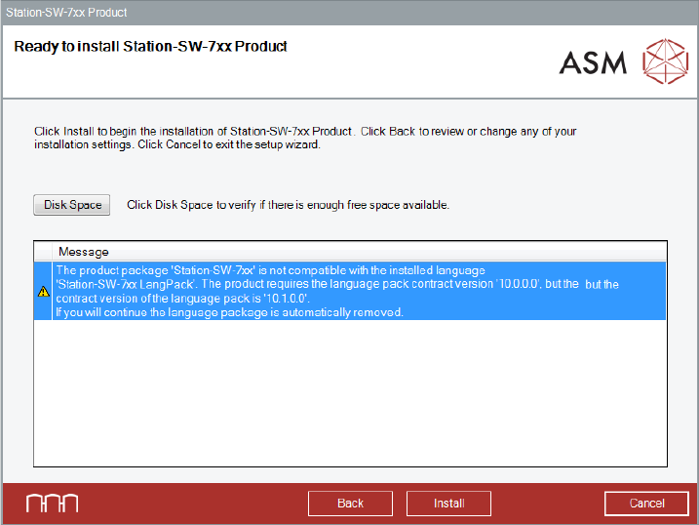
Task: Click the Message column header
Action: [x=84, y=252]
